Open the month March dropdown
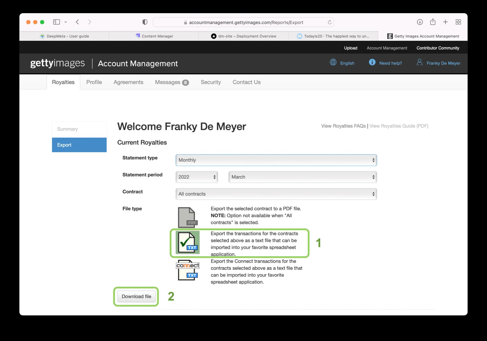Image resolution: width=487 pixels, height=341 pixels. [303, 177]
